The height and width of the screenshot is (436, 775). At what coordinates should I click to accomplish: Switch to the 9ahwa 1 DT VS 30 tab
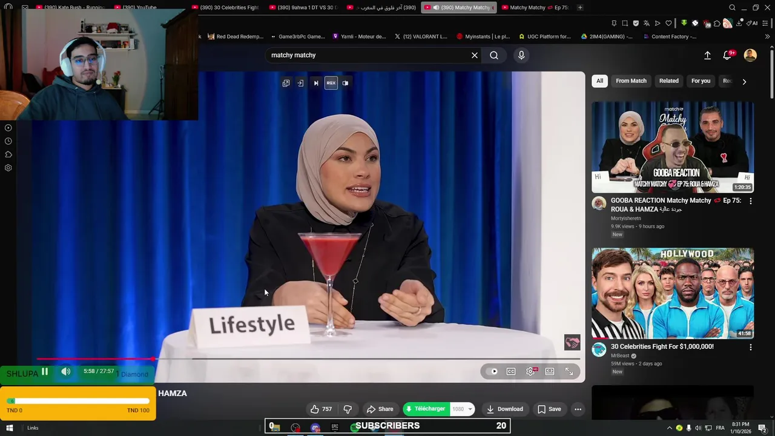[x=303, y=7]
